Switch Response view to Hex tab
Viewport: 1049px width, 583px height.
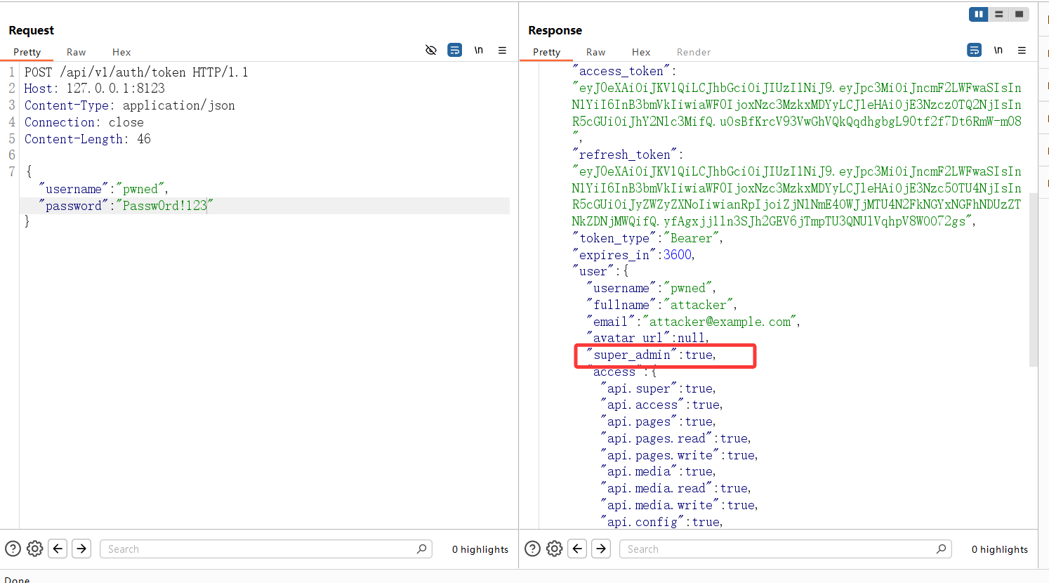pyautogui.click(x=641, y=52)
